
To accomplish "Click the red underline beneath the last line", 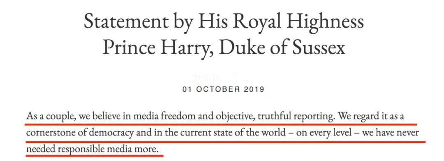I will coord(95,156).
